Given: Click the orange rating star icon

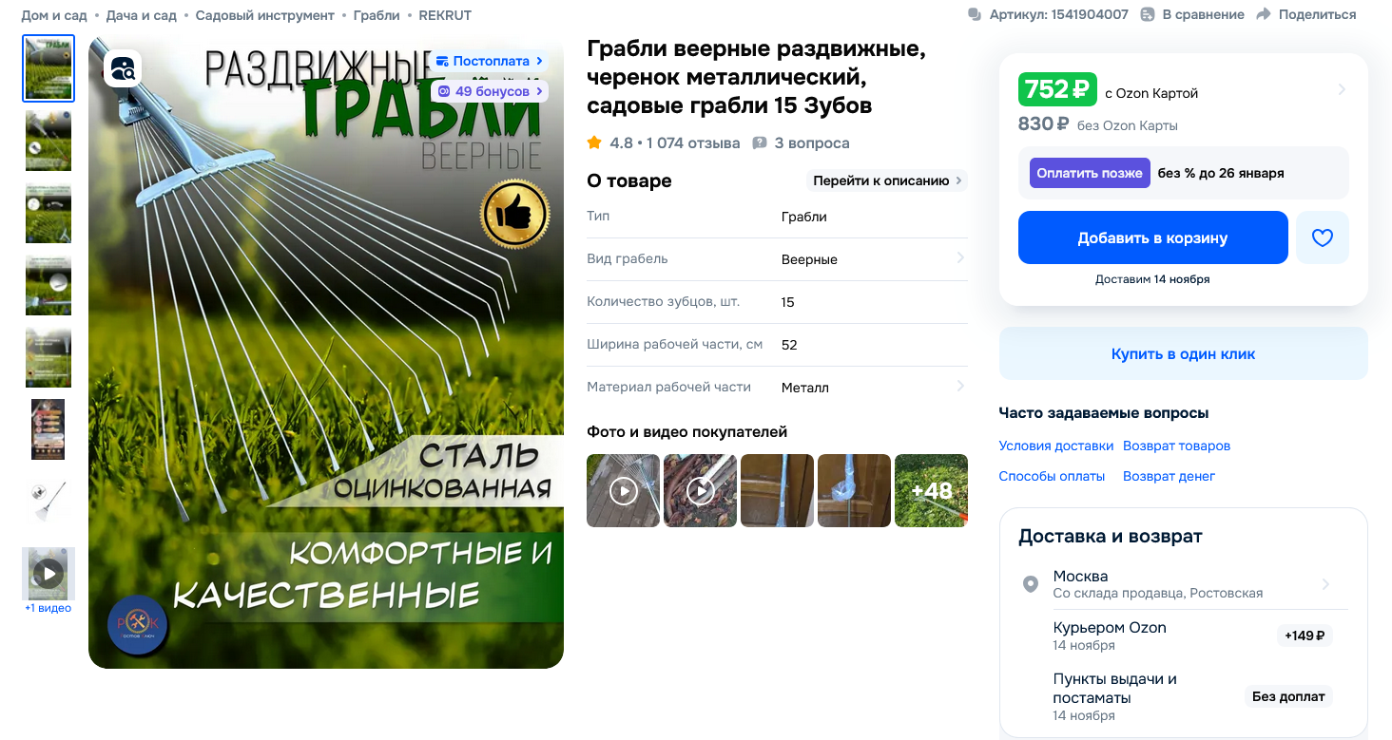Looking at the screenshot, I should (594, 142).
